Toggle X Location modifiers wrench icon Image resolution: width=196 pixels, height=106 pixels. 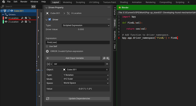pos(22,18)
